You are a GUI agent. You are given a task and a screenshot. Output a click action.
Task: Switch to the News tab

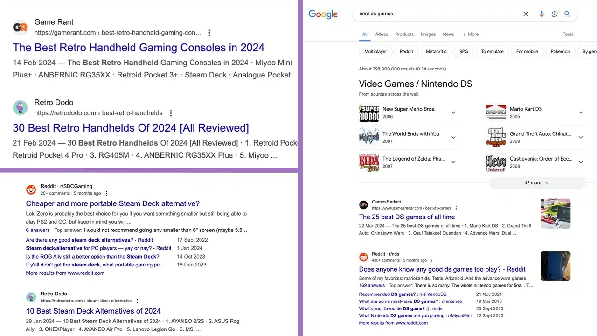(449, 34)
